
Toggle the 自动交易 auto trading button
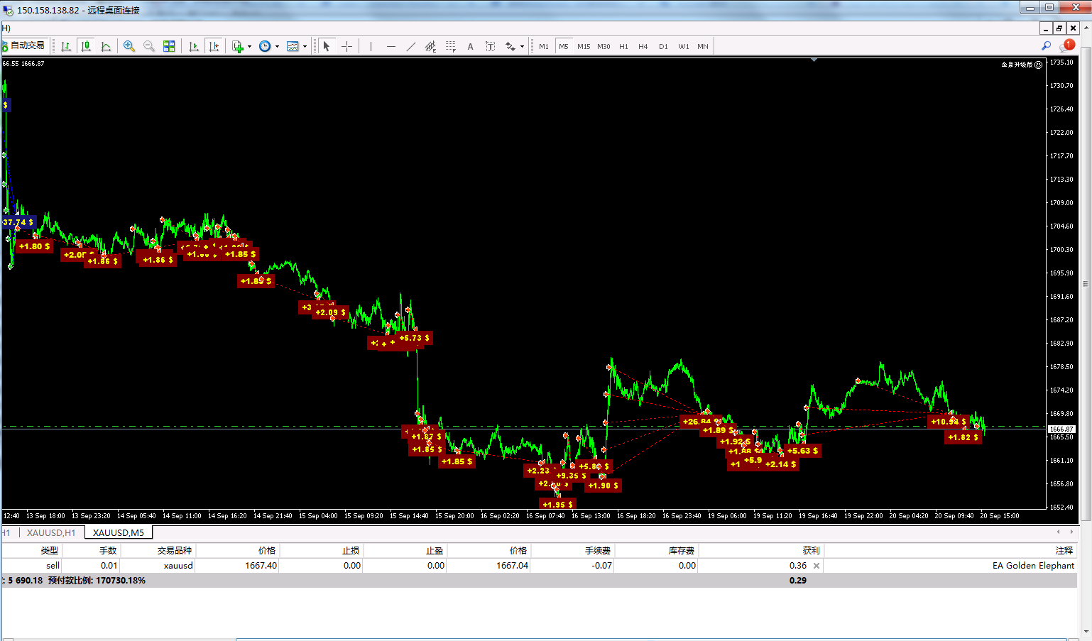coord(24,46)
